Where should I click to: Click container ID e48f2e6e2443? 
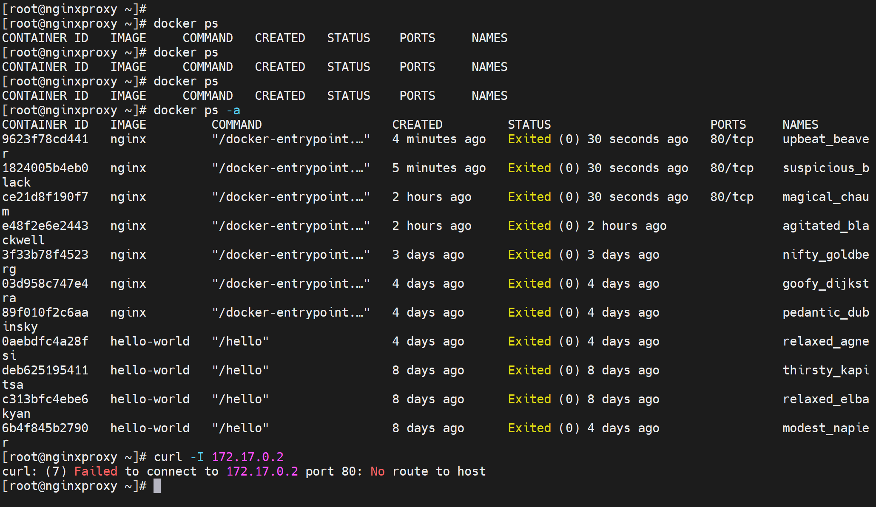[45, 226]
